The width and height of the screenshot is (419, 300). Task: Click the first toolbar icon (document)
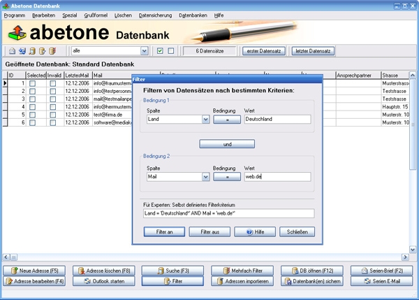pos(12,51)
